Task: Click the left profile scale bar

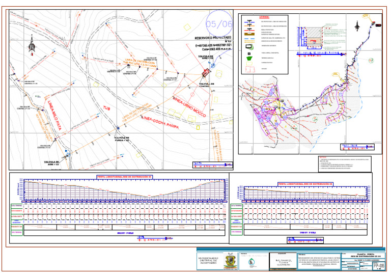Action: point(155,238)
